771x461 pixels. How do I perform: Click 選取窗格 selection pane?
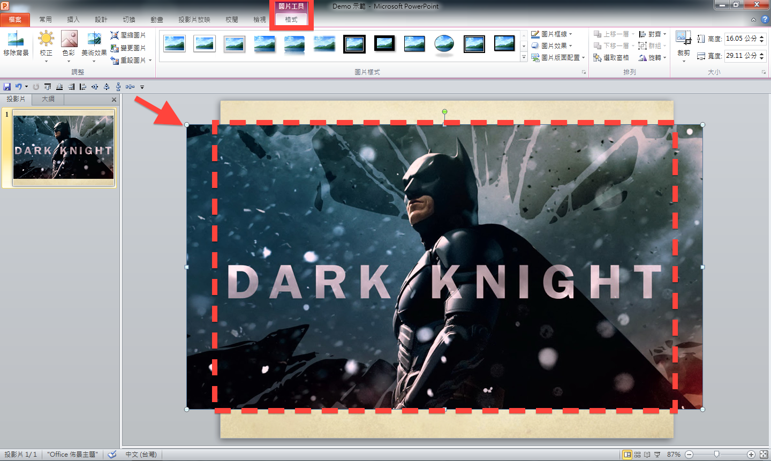tap(611, 58)
